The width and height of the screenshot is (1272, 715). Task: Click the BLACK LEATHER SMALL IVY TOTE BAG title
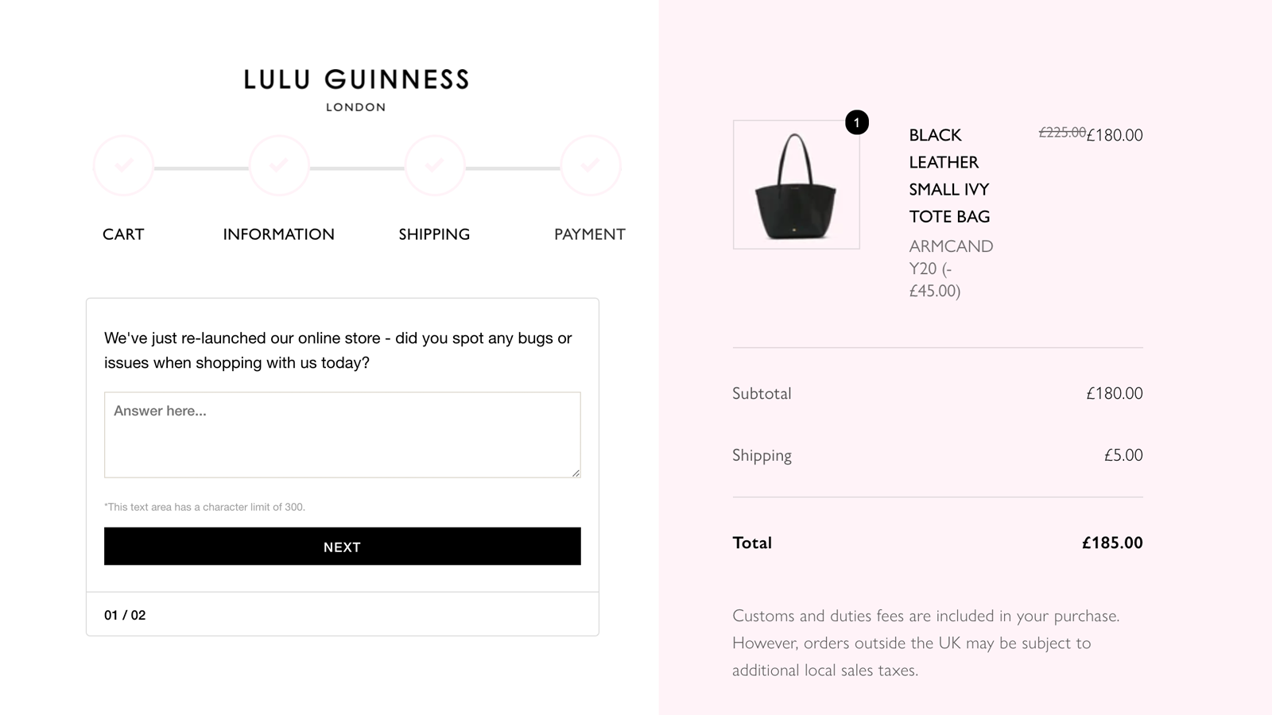(x=948, y=176)
